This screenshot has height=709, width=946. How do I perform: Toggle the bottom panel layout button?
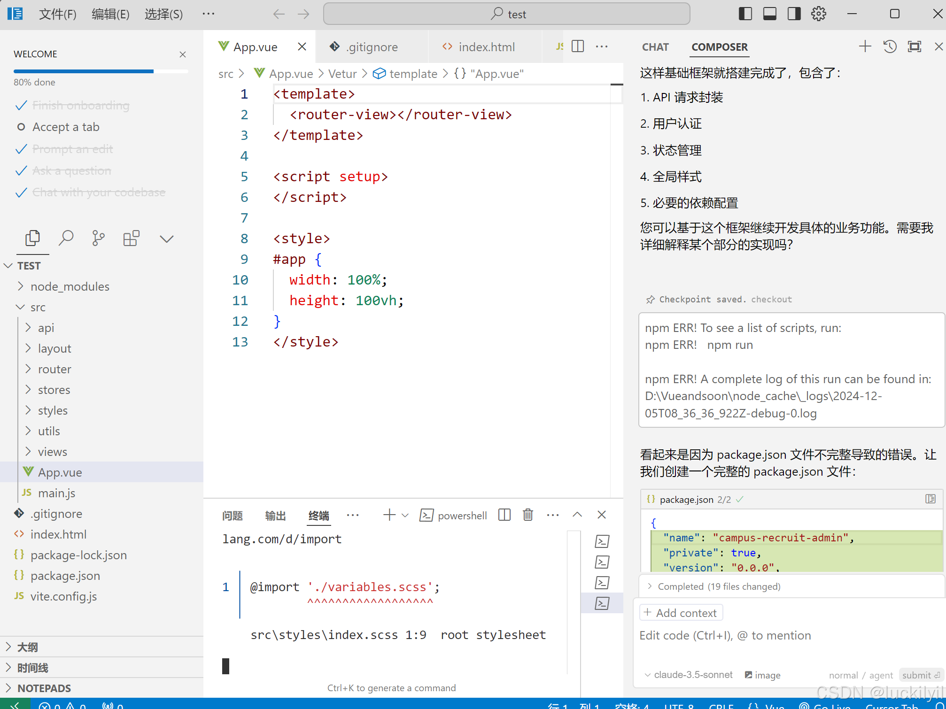click(x=770, y=14)
